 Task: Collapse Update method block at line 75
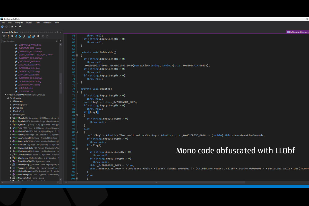(77, 92)
